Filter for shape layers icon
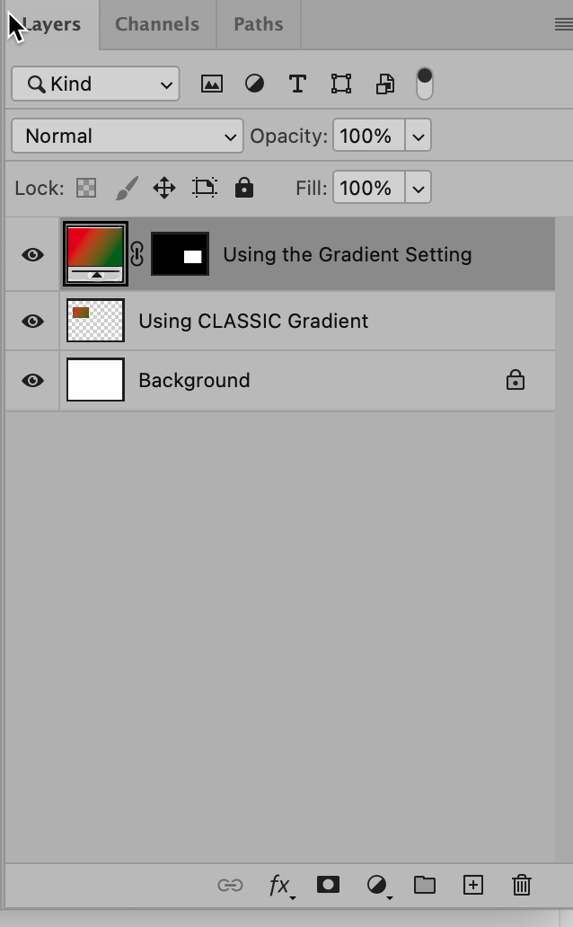 (x=341, y=84)
